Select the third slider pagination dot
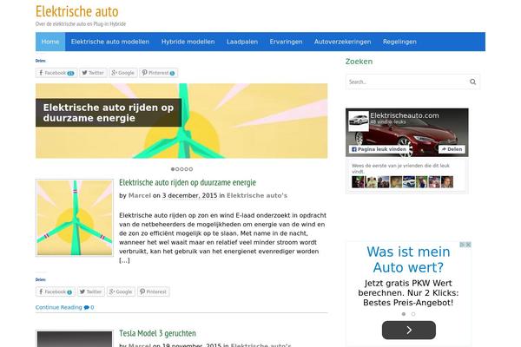This screenshot has width=521, height=347. [181, 169]
